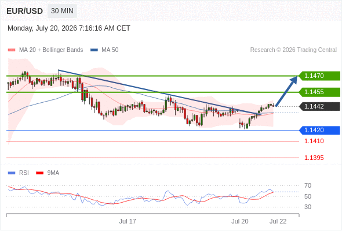Click the 1.1470 green resistance label
The width and height of the screenshot is (342, 231).
[x=319, y=76]
